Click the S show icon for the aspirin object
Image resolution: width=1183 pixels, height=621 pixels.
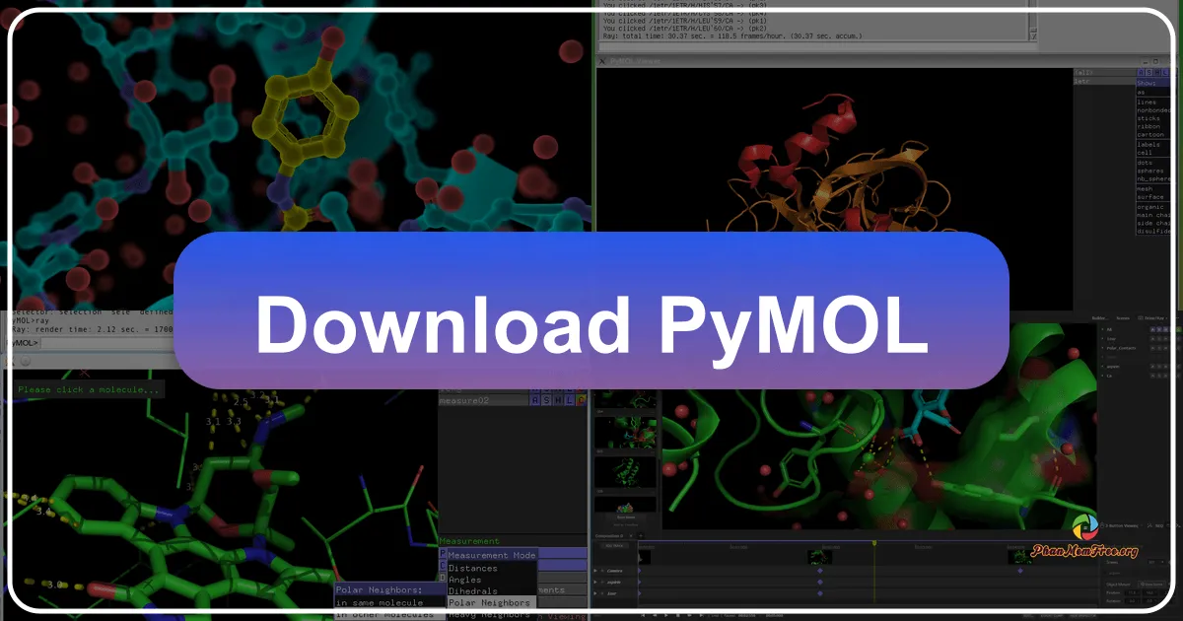click(1157, 367)
